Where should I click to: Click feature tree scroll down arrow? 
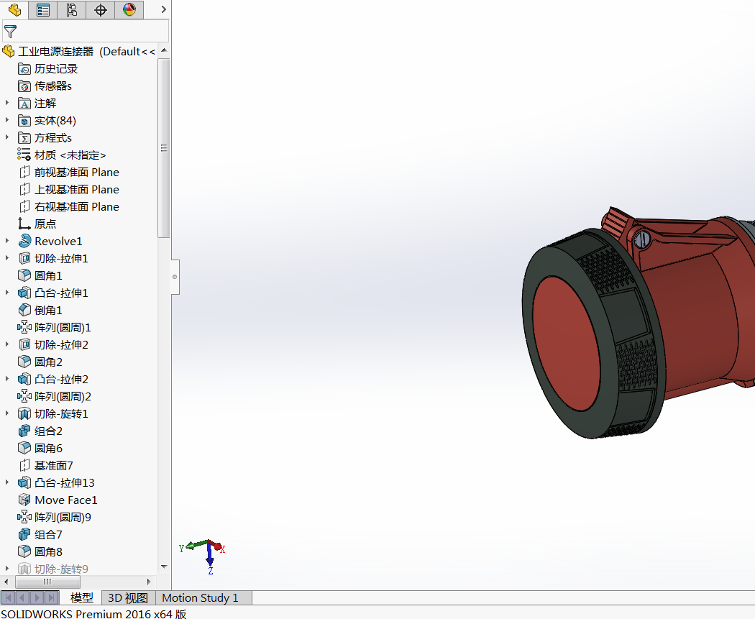point(164,567)
